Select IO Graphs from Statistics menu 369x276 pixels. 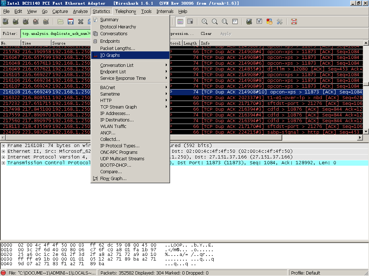130,55
